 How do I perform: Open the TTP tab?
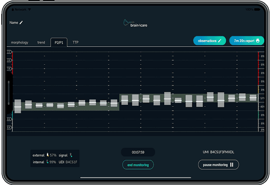[75, 43]
